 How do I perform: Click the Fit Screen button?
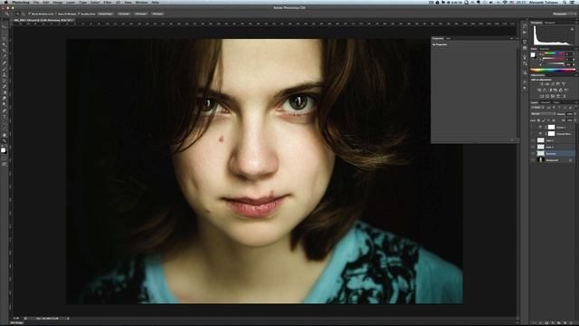(x=124, y=14)
